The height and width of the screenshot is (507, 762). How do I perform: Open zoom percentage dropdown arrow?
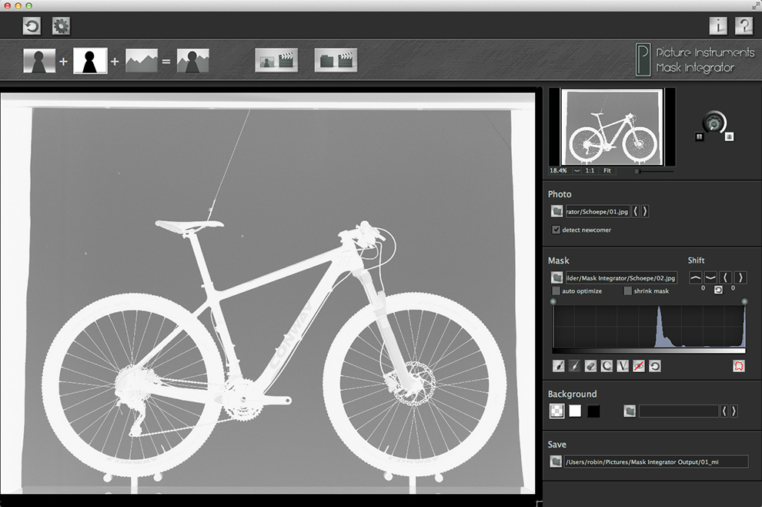tap(577, 170)
